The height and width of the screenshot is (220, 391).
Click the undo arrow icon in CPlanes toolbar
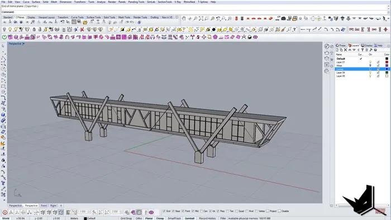click(x=63, y=22)
